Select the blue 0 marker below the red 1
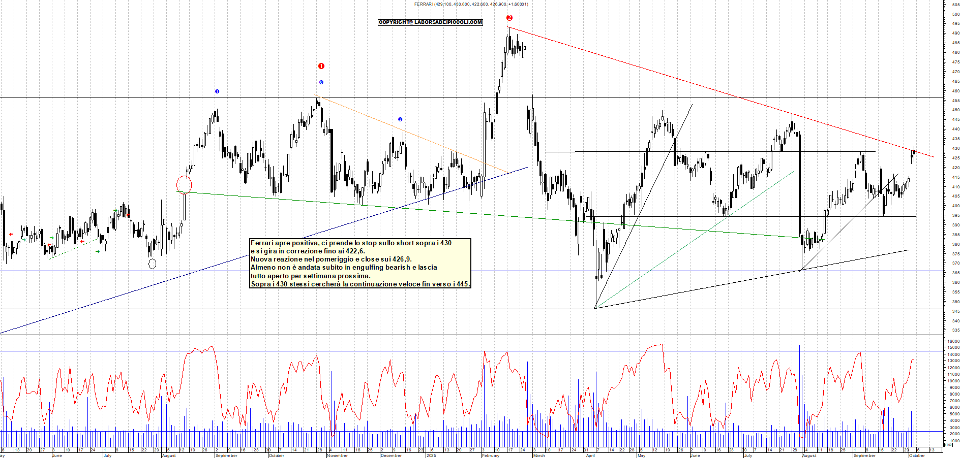This screenshot has height=458, width=961. pos(321,82)
